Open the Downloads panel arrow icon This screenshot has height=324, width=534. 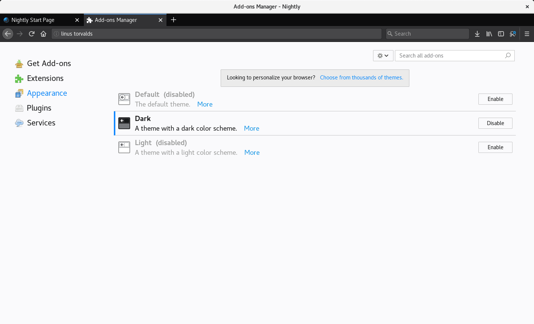click(477, 34)
